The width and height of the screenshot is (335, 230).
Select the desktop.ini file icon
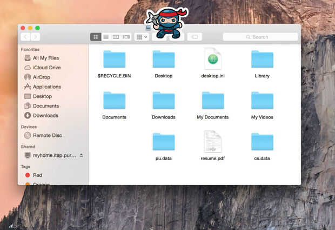[x=213, y=58]
